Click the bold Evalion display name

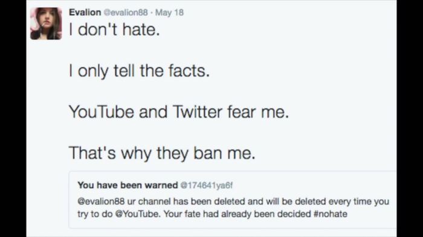click(85, 13)
